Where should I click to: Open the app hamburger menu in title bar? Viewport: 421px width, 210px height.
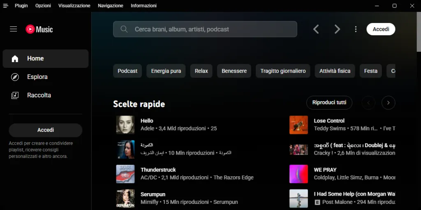coord(6,6)
